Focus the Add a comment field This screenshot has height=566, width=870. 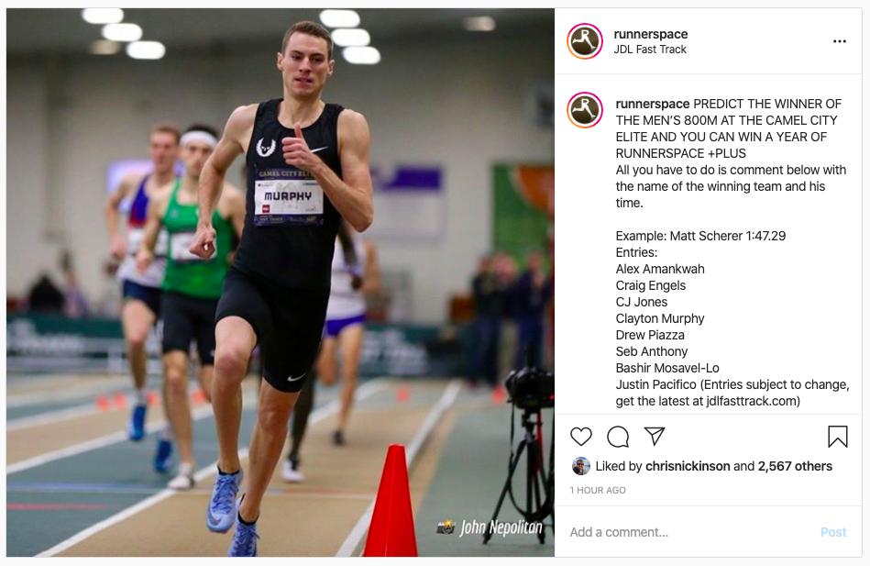click(688, 532)
